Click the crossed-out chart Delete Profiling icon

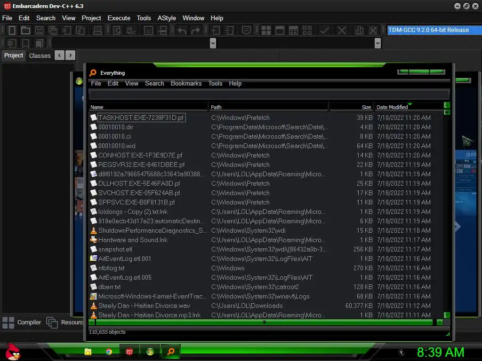pyautogui.click(x=373, y=31)
